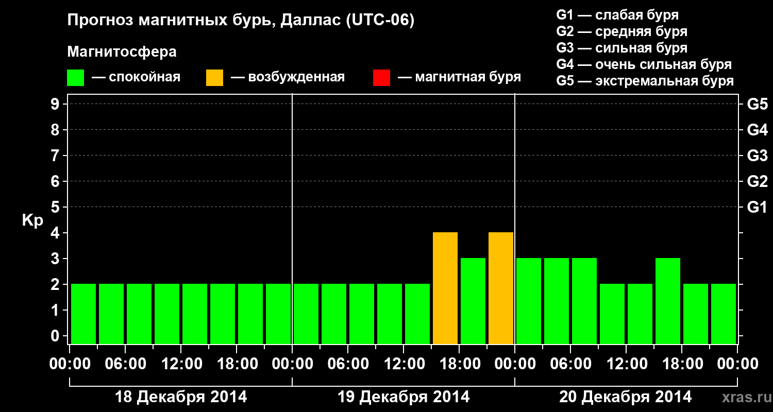The width and height of the screenshot is (773, 412).
Task: Click the red 'магнитная буря' legend swatch
Action: pyautogui.click(x=381, y=78)
